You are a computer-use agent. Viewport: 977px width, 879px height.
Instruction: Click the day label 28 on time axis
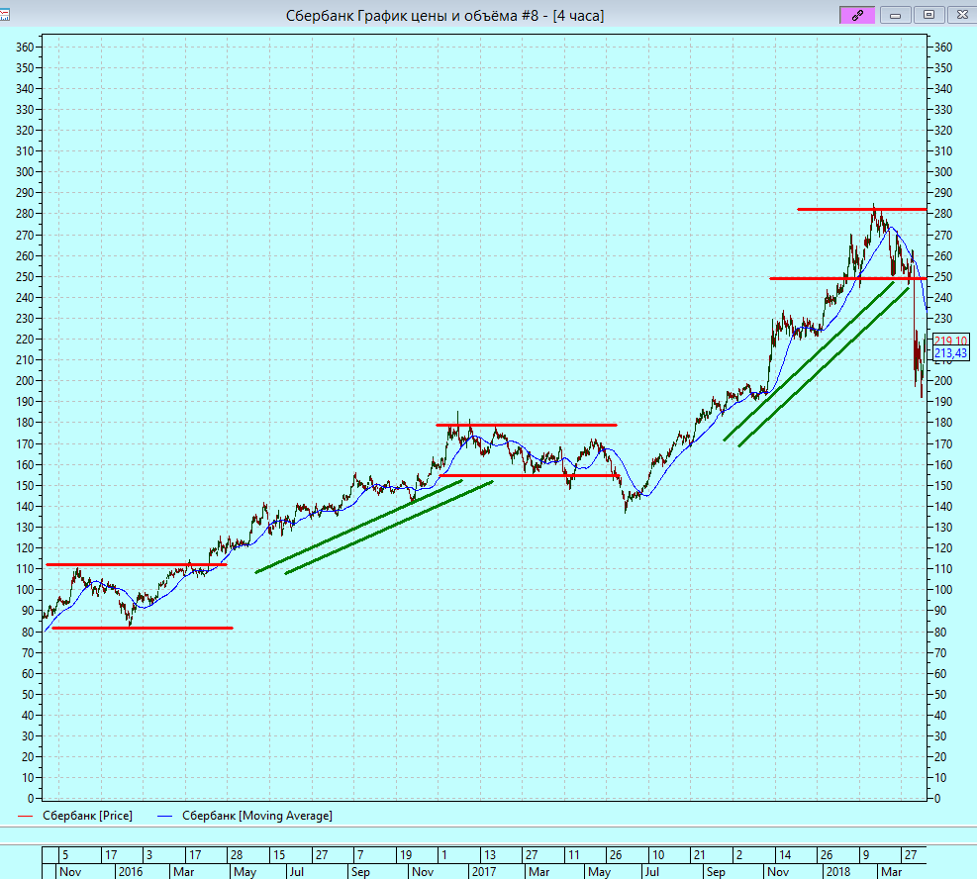point(237,854)
